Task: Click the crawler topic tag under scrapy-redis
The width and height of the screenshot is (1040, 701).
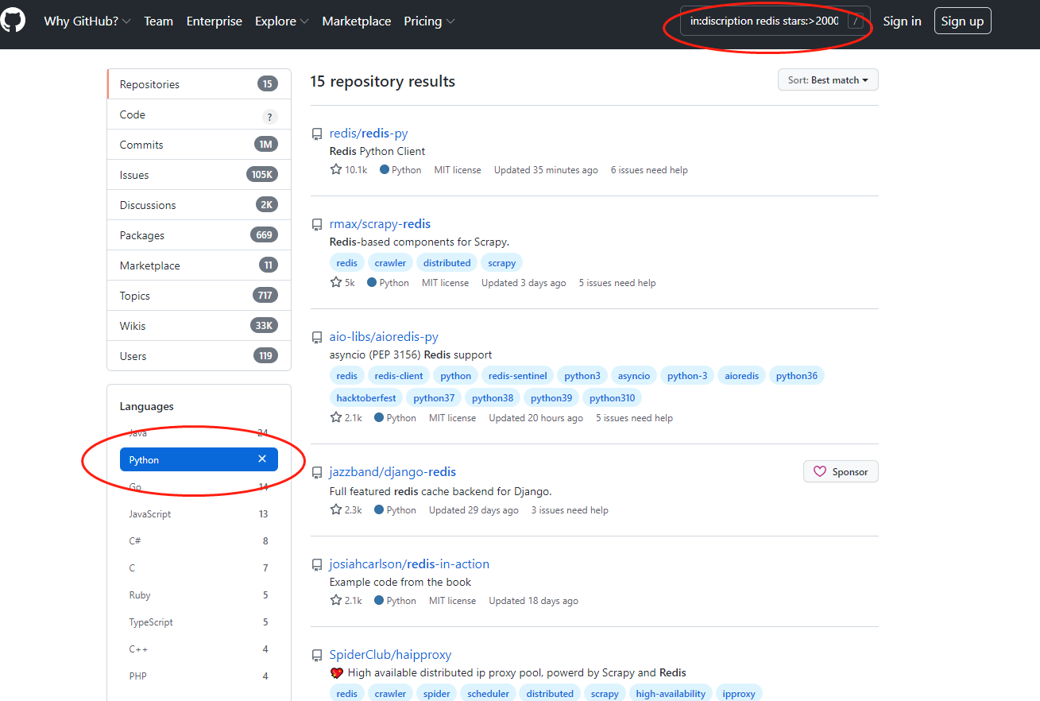Action: 390,263
